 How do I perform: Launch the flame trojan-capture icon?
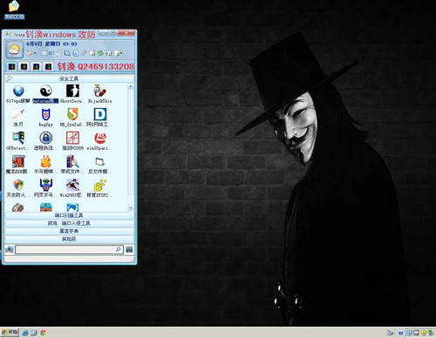(x=45, y=161)
